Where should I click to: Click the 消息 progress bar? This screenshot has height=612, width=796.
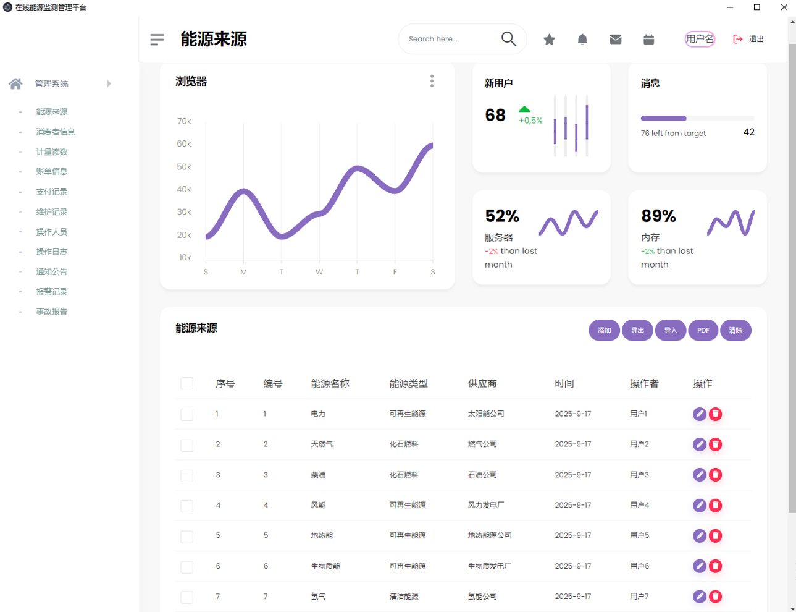click(697, 118)
